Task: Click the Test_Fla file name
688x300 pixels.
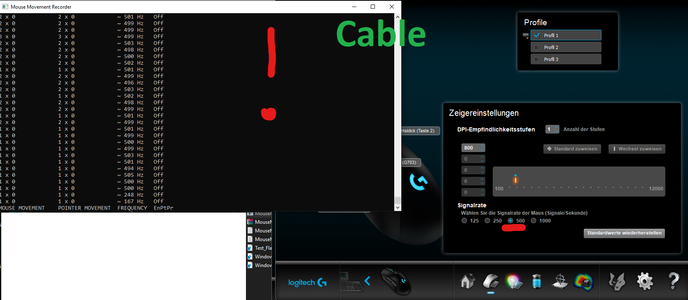Action: [x=263, y=248]
